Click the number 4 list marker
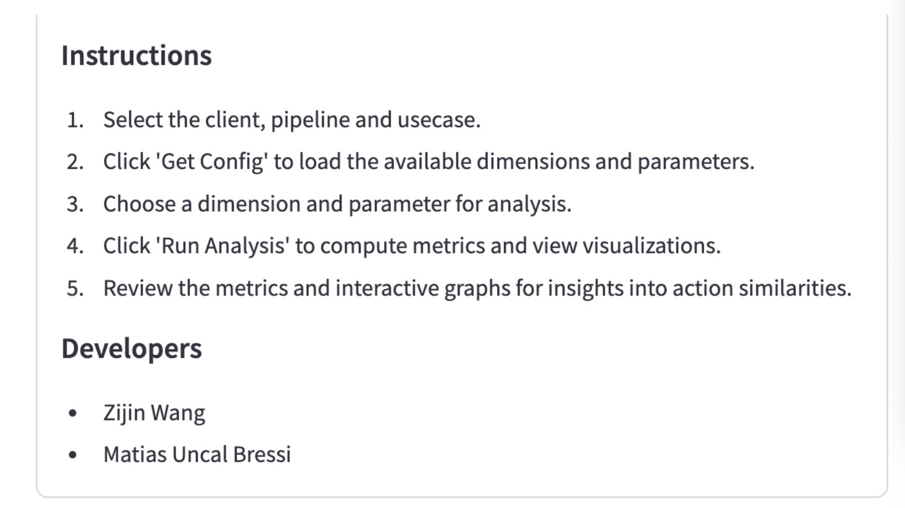The image size is (905, 508). coord(75,246)
